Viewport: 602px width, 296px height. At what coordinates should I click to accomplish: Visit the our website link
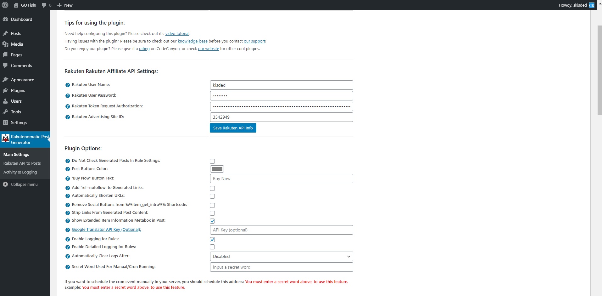click(208, 48)
